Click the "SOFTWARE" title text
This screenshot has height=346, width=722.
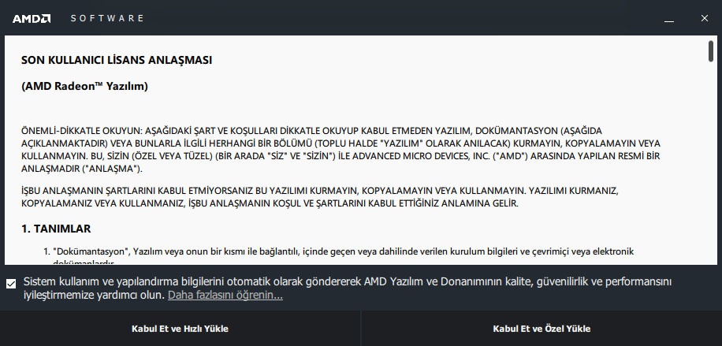107,18
